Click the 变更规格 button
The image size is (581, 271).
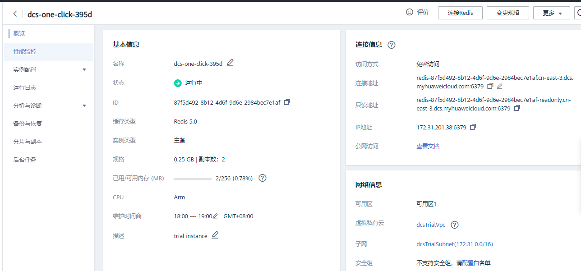tap(507, 13)
